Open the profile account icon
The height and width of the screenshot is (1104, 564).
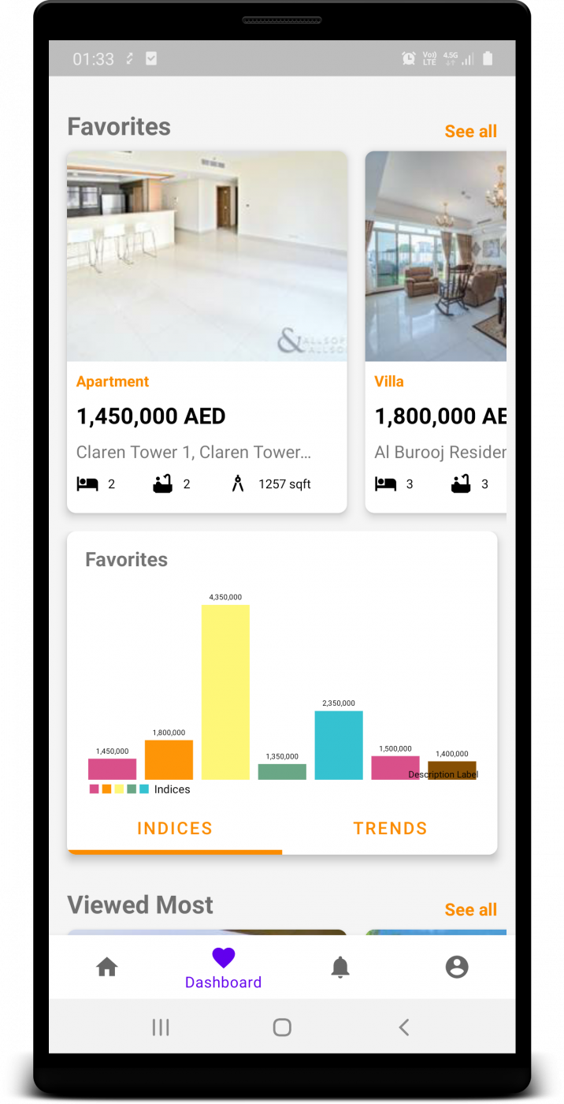[457, 967]
